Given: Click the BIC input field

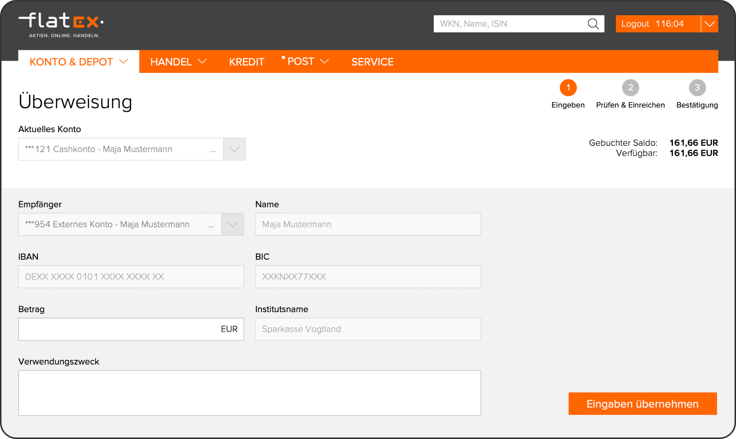Looking at the screenshot, I should coord(368,277).
